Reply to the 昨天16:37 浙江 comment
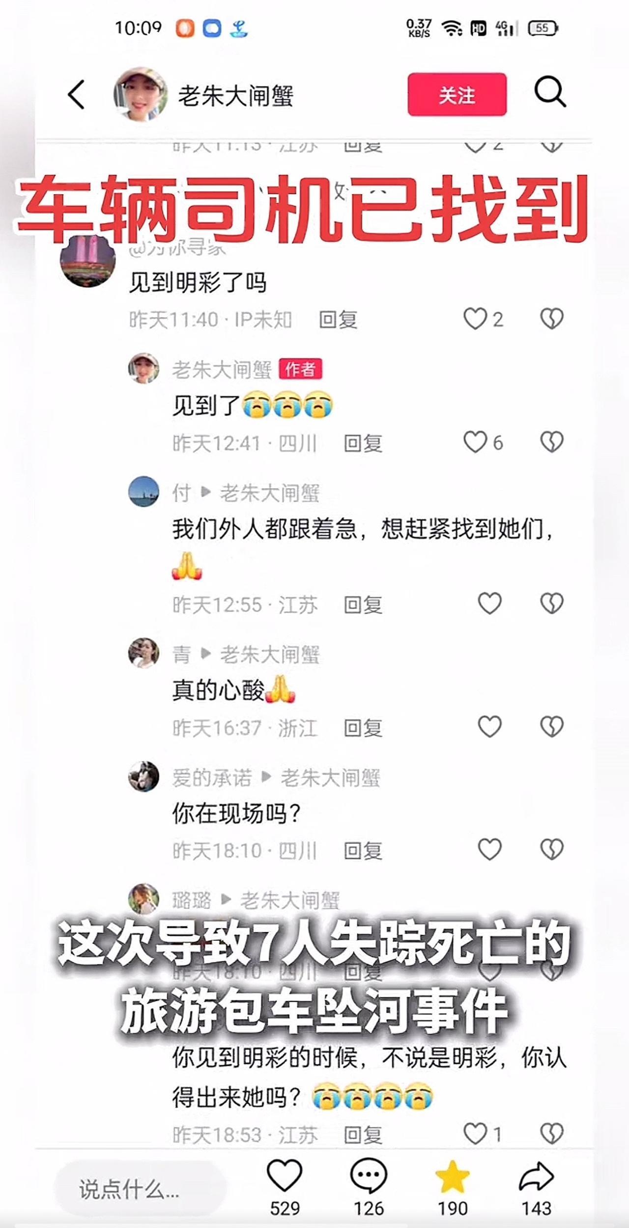This screenshot has height=1228, width=629. (x=363, y=727)
